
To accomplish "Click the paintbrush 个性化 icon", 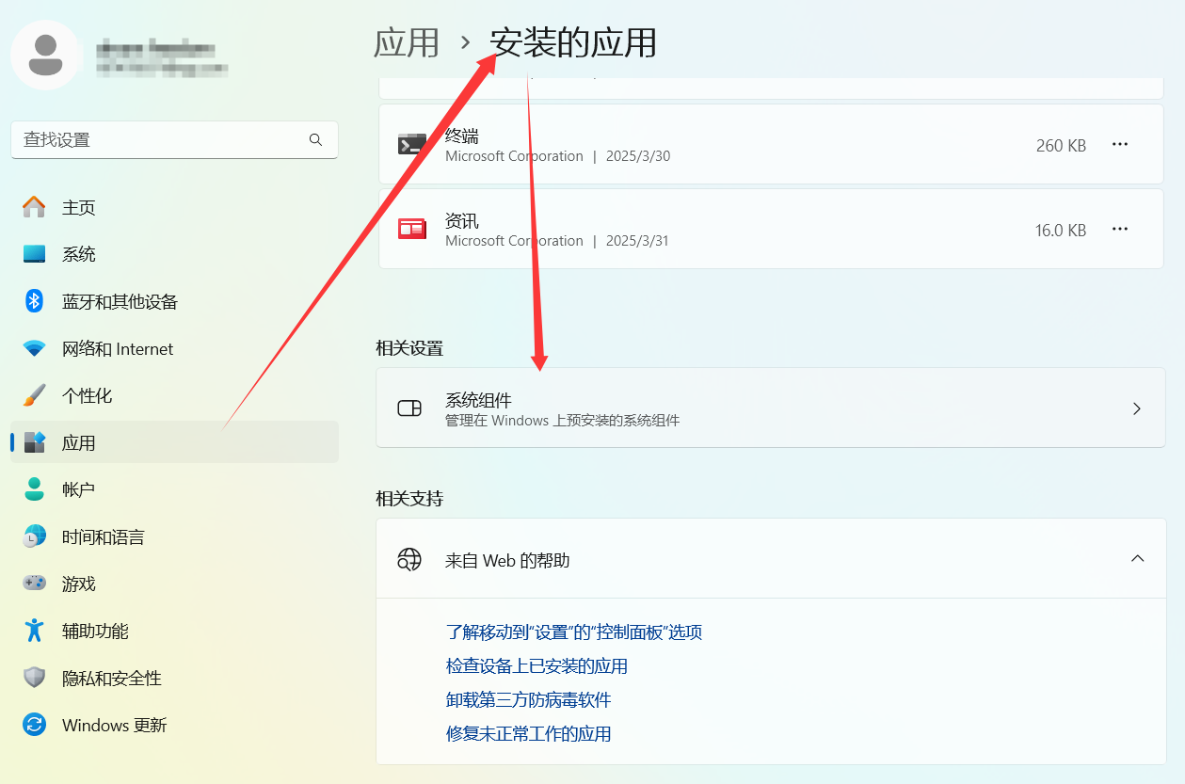I will point(34,395).
